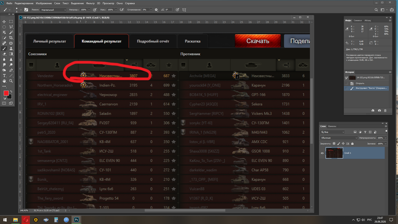Select the Brush tool in toolbox
Image resolution: width=398 pixels, height=224 pixels.
[4, 49]
